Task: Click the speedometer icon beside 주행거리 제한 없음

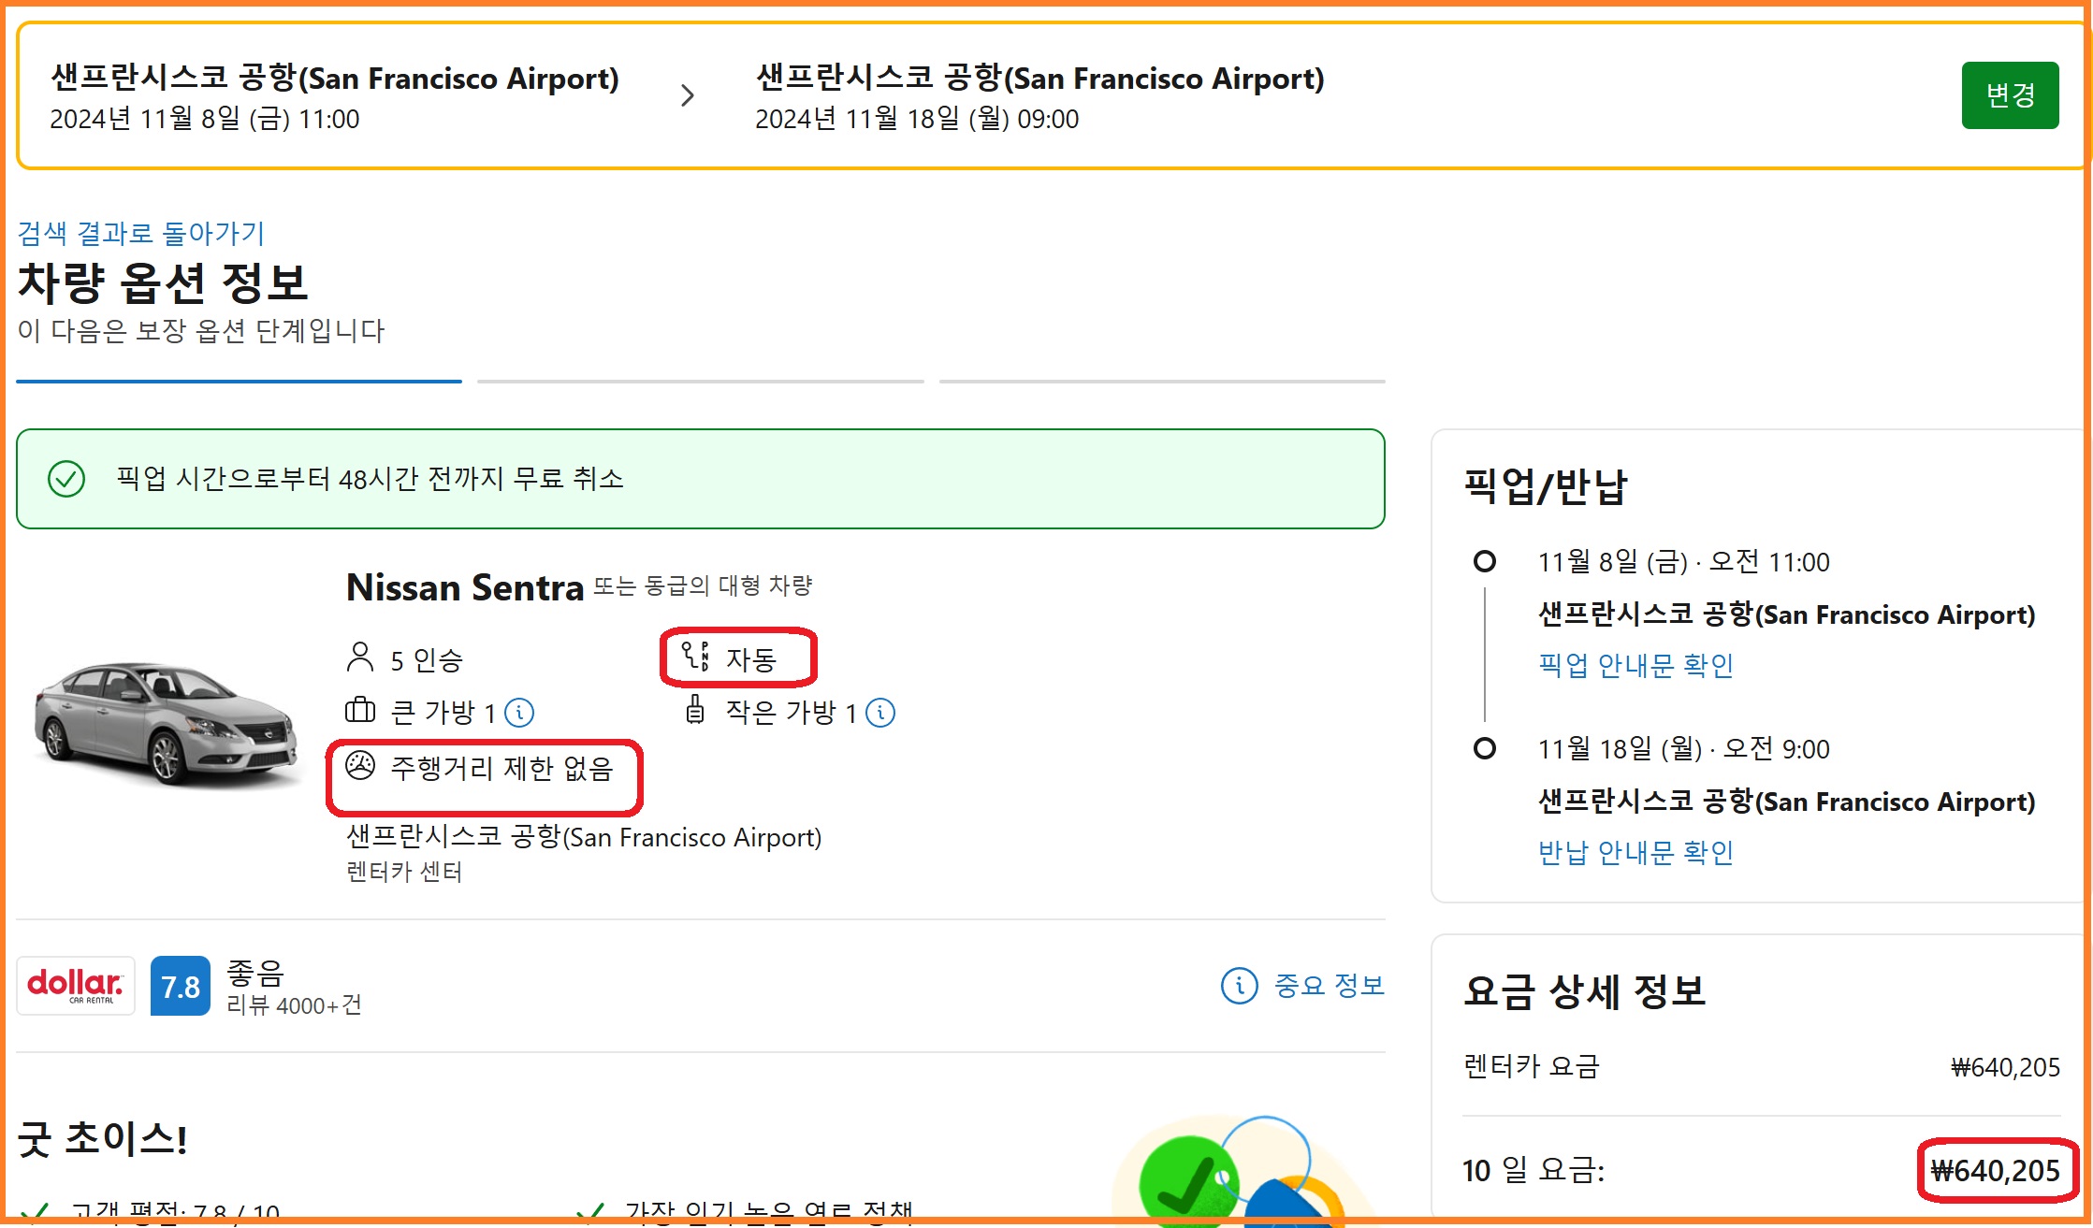Action: coord(360,766)
